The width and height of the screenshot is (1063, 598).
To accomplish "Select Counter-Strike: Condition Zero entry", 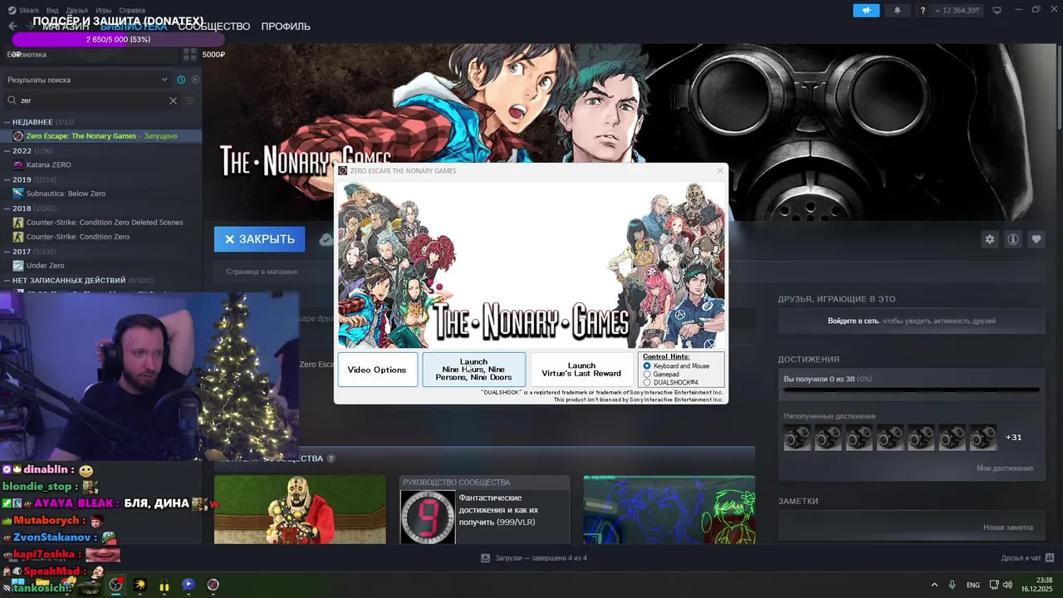I will point(78,237).
